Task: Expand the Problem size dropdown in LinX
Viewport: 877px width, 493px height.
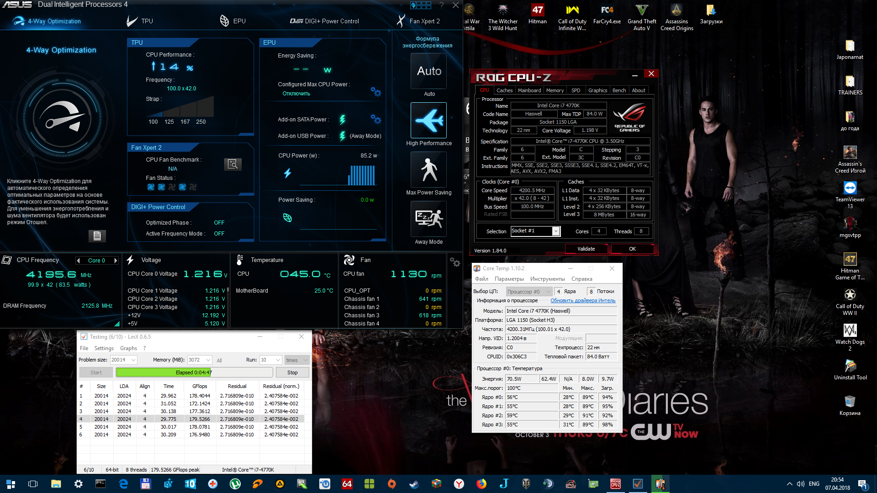Action: click(133, 360)
